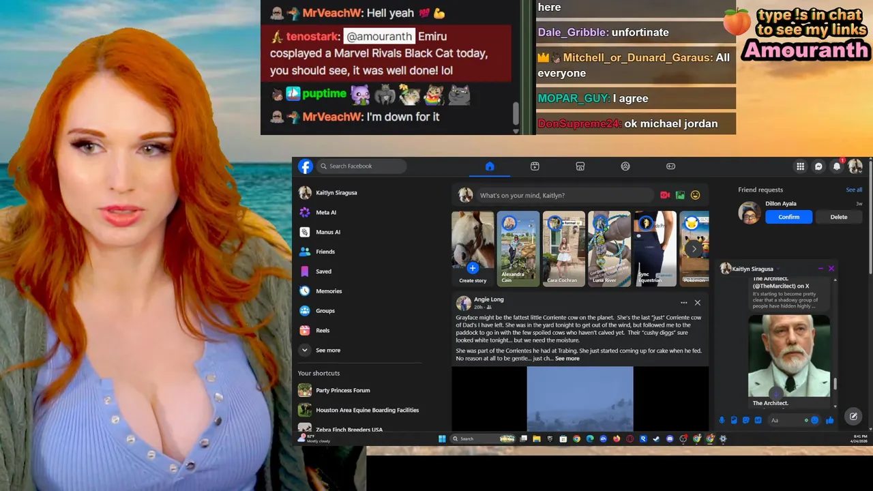The width and height of the screenshot is (873, 491).
Task: Open the Facebook menu grid icon
Action: click(x=801, y=166)
